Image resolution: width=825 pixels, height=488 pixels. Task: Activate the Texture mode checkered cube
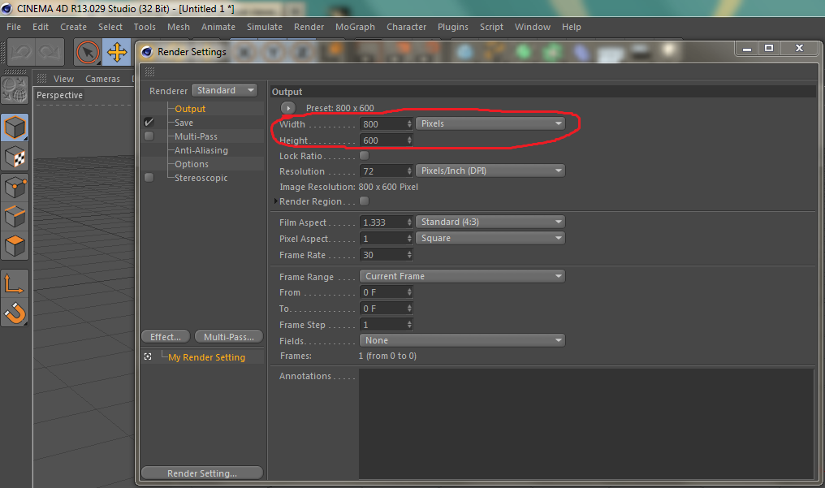point(15,157)
